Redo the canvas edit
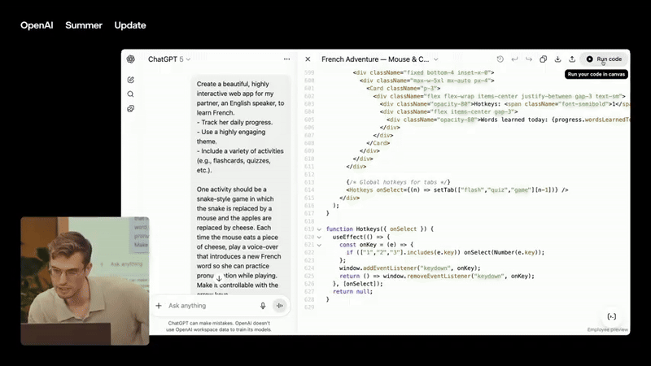This screenshot has height=366, width=651. (528, 59)
